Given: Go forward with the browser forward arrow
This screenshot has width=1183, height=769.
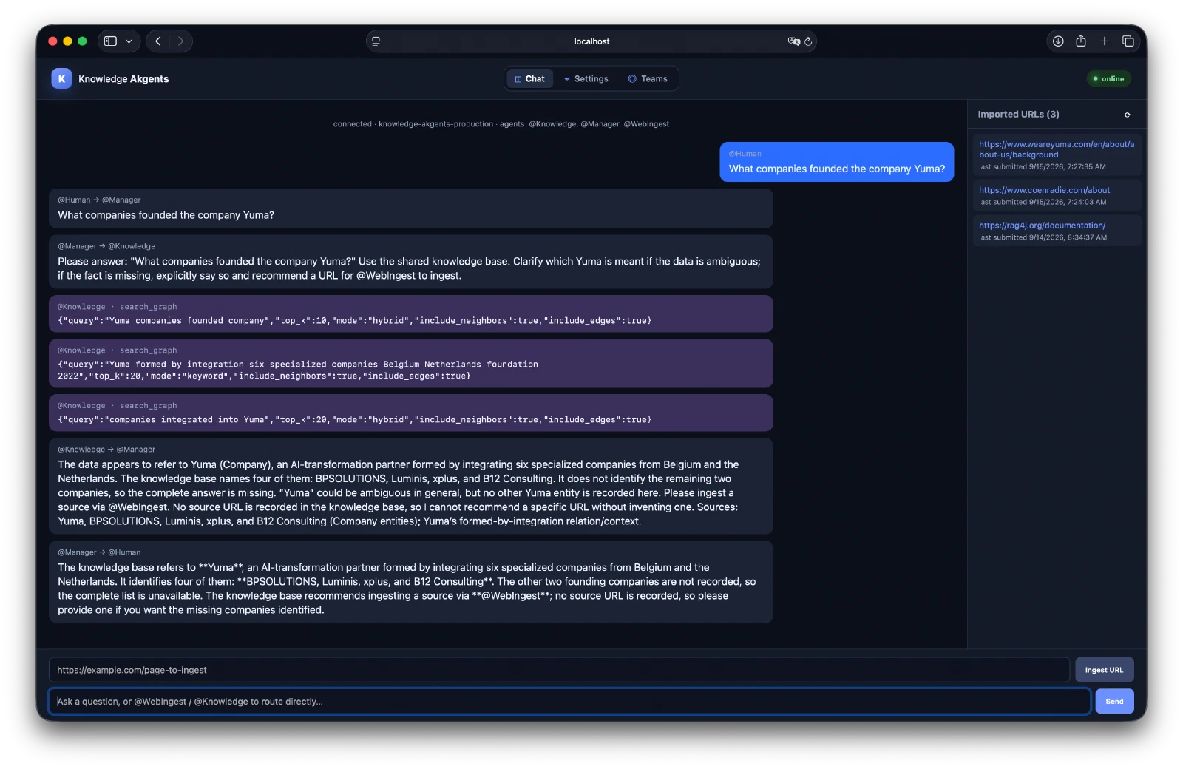Looking at the screenshot, I should coord(180,41).
